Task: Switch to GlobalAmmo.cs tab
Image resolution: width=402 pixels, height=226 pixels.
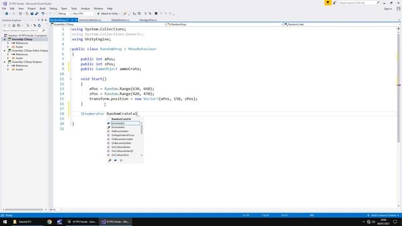Action: pos(120,20)
